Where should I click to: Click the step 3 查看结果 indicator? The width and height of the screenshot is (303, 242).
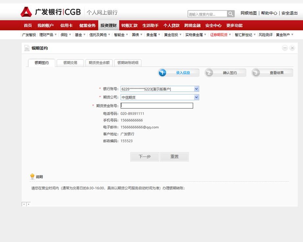click(272, 73)
